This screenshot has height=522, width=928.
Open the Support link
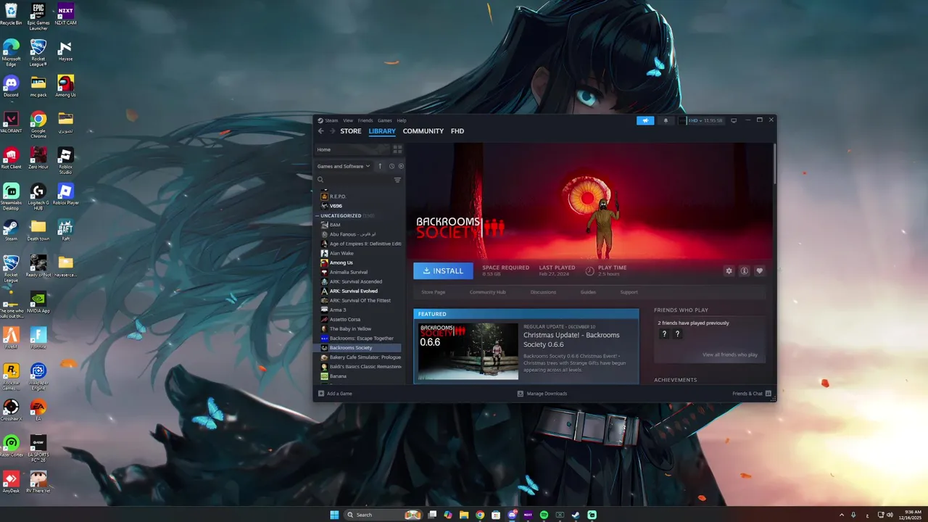[x=629, y=292]
